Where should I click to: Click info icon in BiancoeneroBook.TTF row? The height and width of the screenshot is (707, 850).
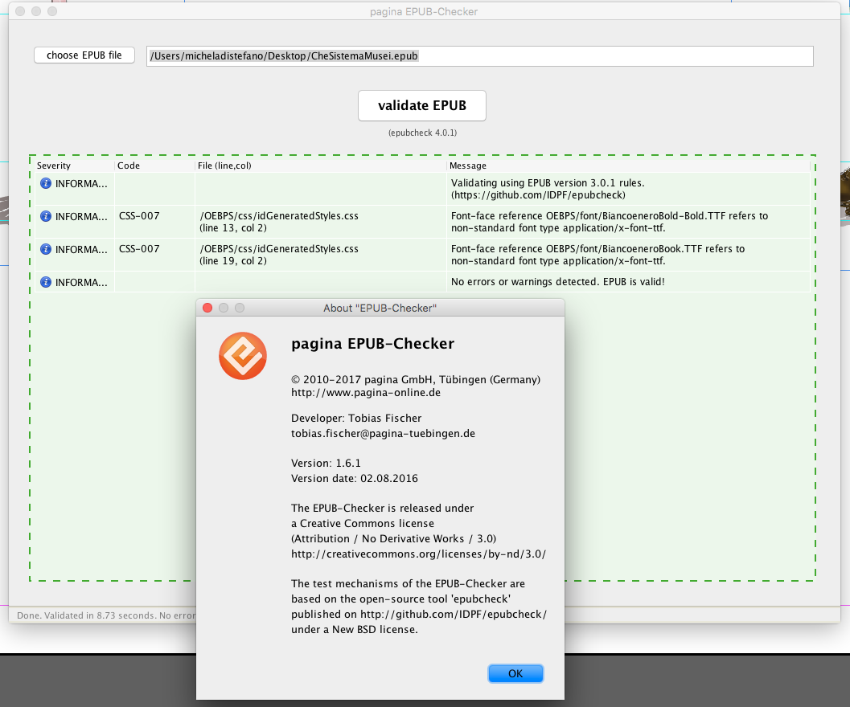46,249
